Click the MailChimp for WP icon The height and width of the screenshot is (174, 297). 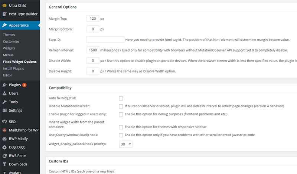click(4, 130)
